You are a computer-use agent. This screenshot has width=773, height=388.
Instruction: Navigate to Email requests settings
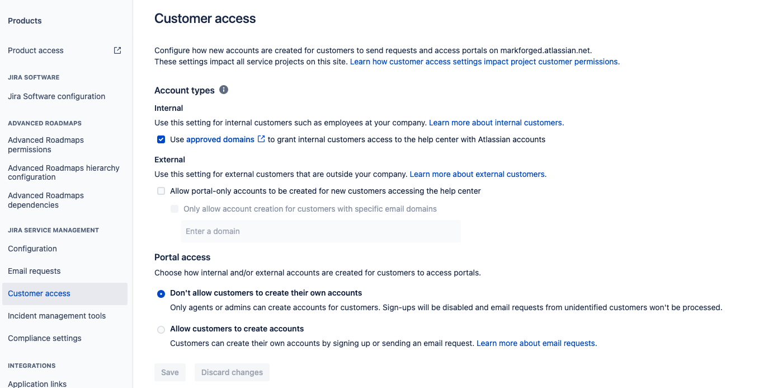point(34,270)
